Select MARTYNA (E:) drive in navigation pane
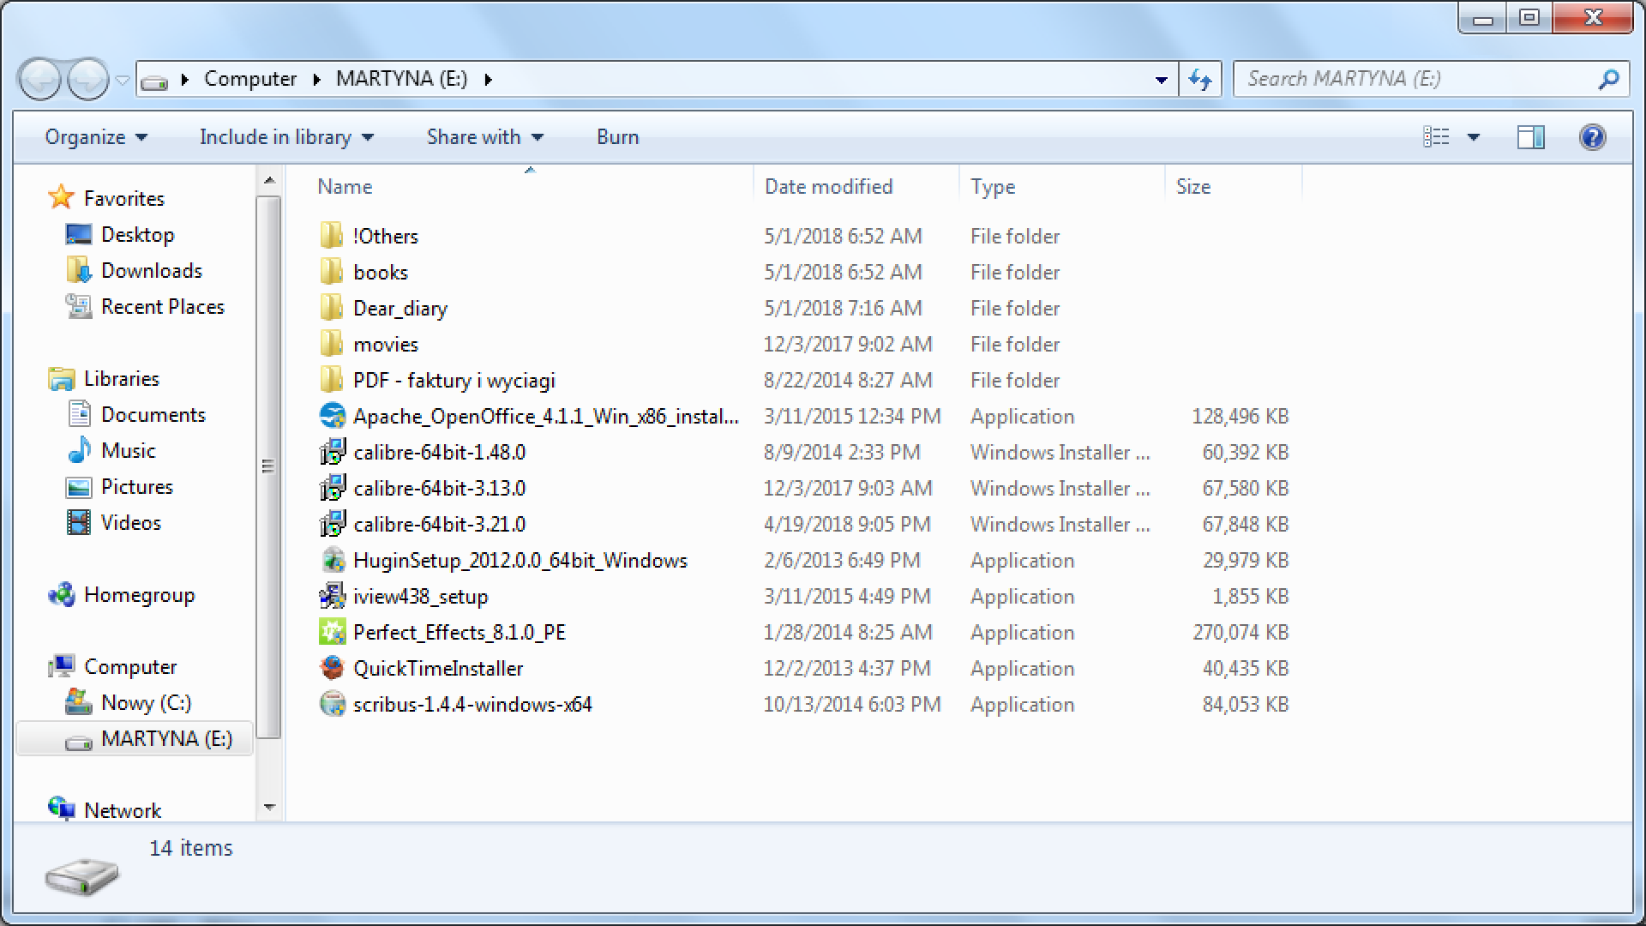Image resolution: width=1646 pixels, height=926 pixels. 135,739
